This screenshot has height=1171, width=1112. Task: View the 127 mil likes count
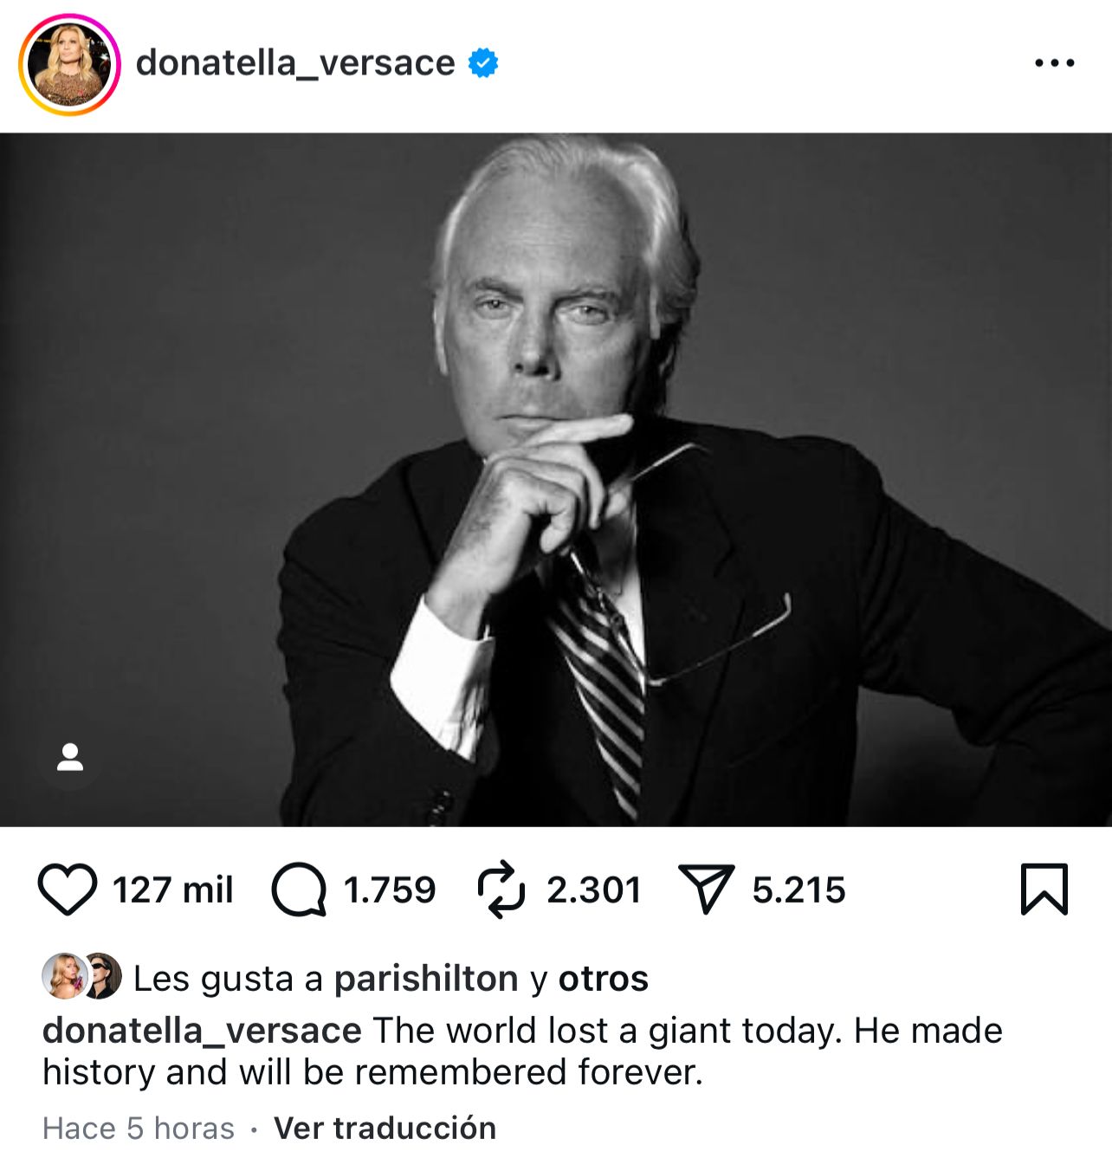173,890
